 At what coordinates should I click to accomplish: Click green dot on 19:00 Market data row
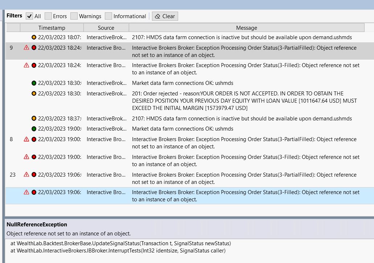point(34,129)
